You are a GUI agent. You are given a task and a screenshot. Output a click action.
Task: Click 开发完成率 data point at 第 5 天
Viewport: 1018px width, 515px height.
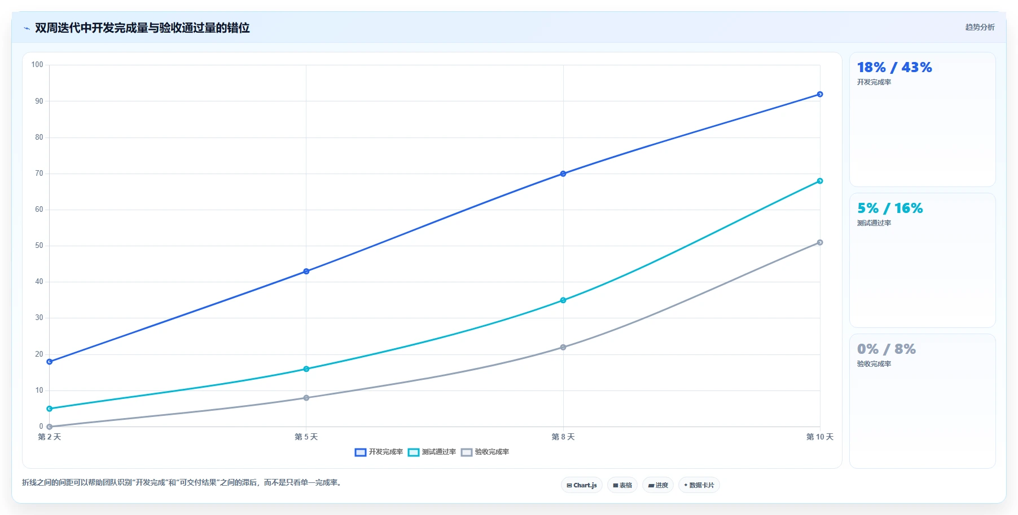point(306,271)
